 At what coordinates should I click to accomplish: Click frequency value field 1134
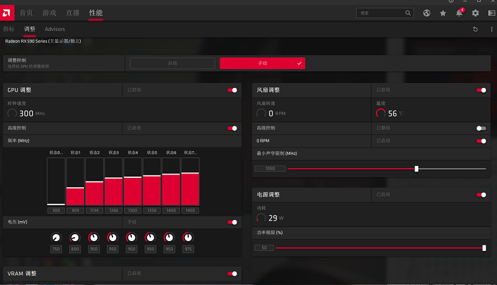click(x=94, y=211)
